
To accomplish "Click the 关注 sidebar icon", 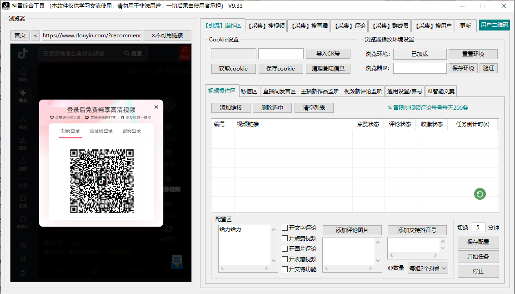I will [23, 122].
